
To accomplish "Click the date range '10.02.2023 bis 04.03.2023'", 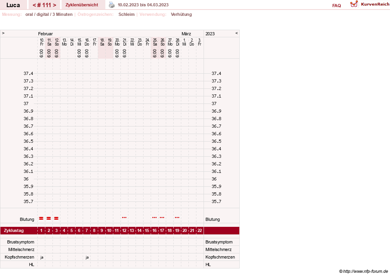I will coord(143,5).
